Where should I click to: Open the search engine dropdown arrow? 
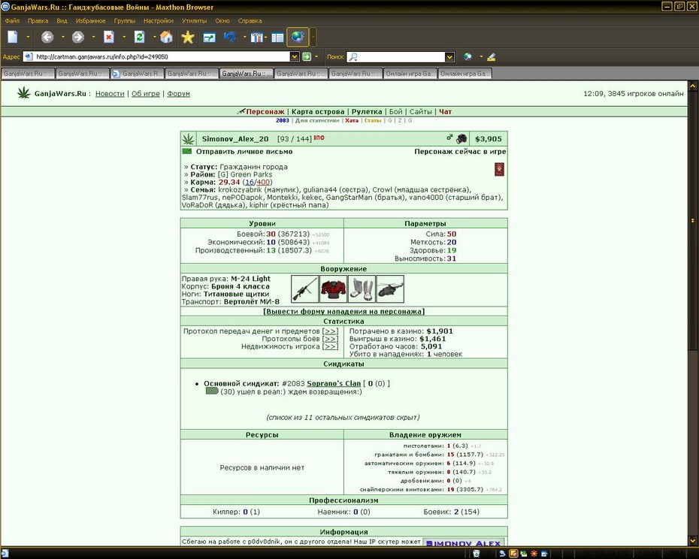[449, 56]
